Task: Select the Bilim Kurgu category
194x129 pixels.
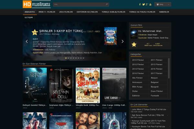Action: point(137,87)
